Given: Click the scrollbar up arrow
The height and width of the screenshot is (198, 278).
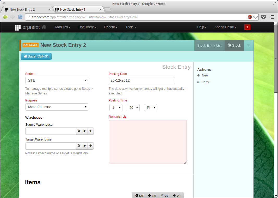Looking at the screenshot, I should [276, 24].
